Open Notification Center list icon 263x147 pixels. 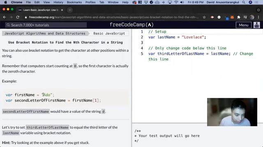256,2
